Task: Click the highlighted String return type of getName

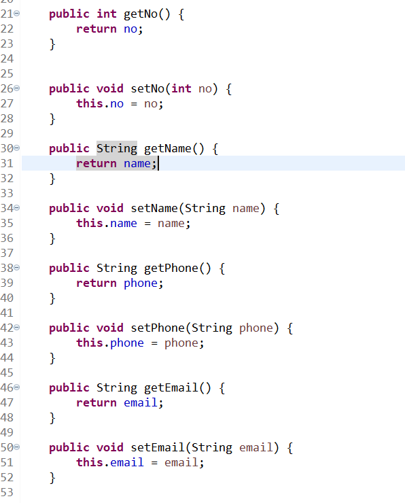Action: click(x=117, y=149)
